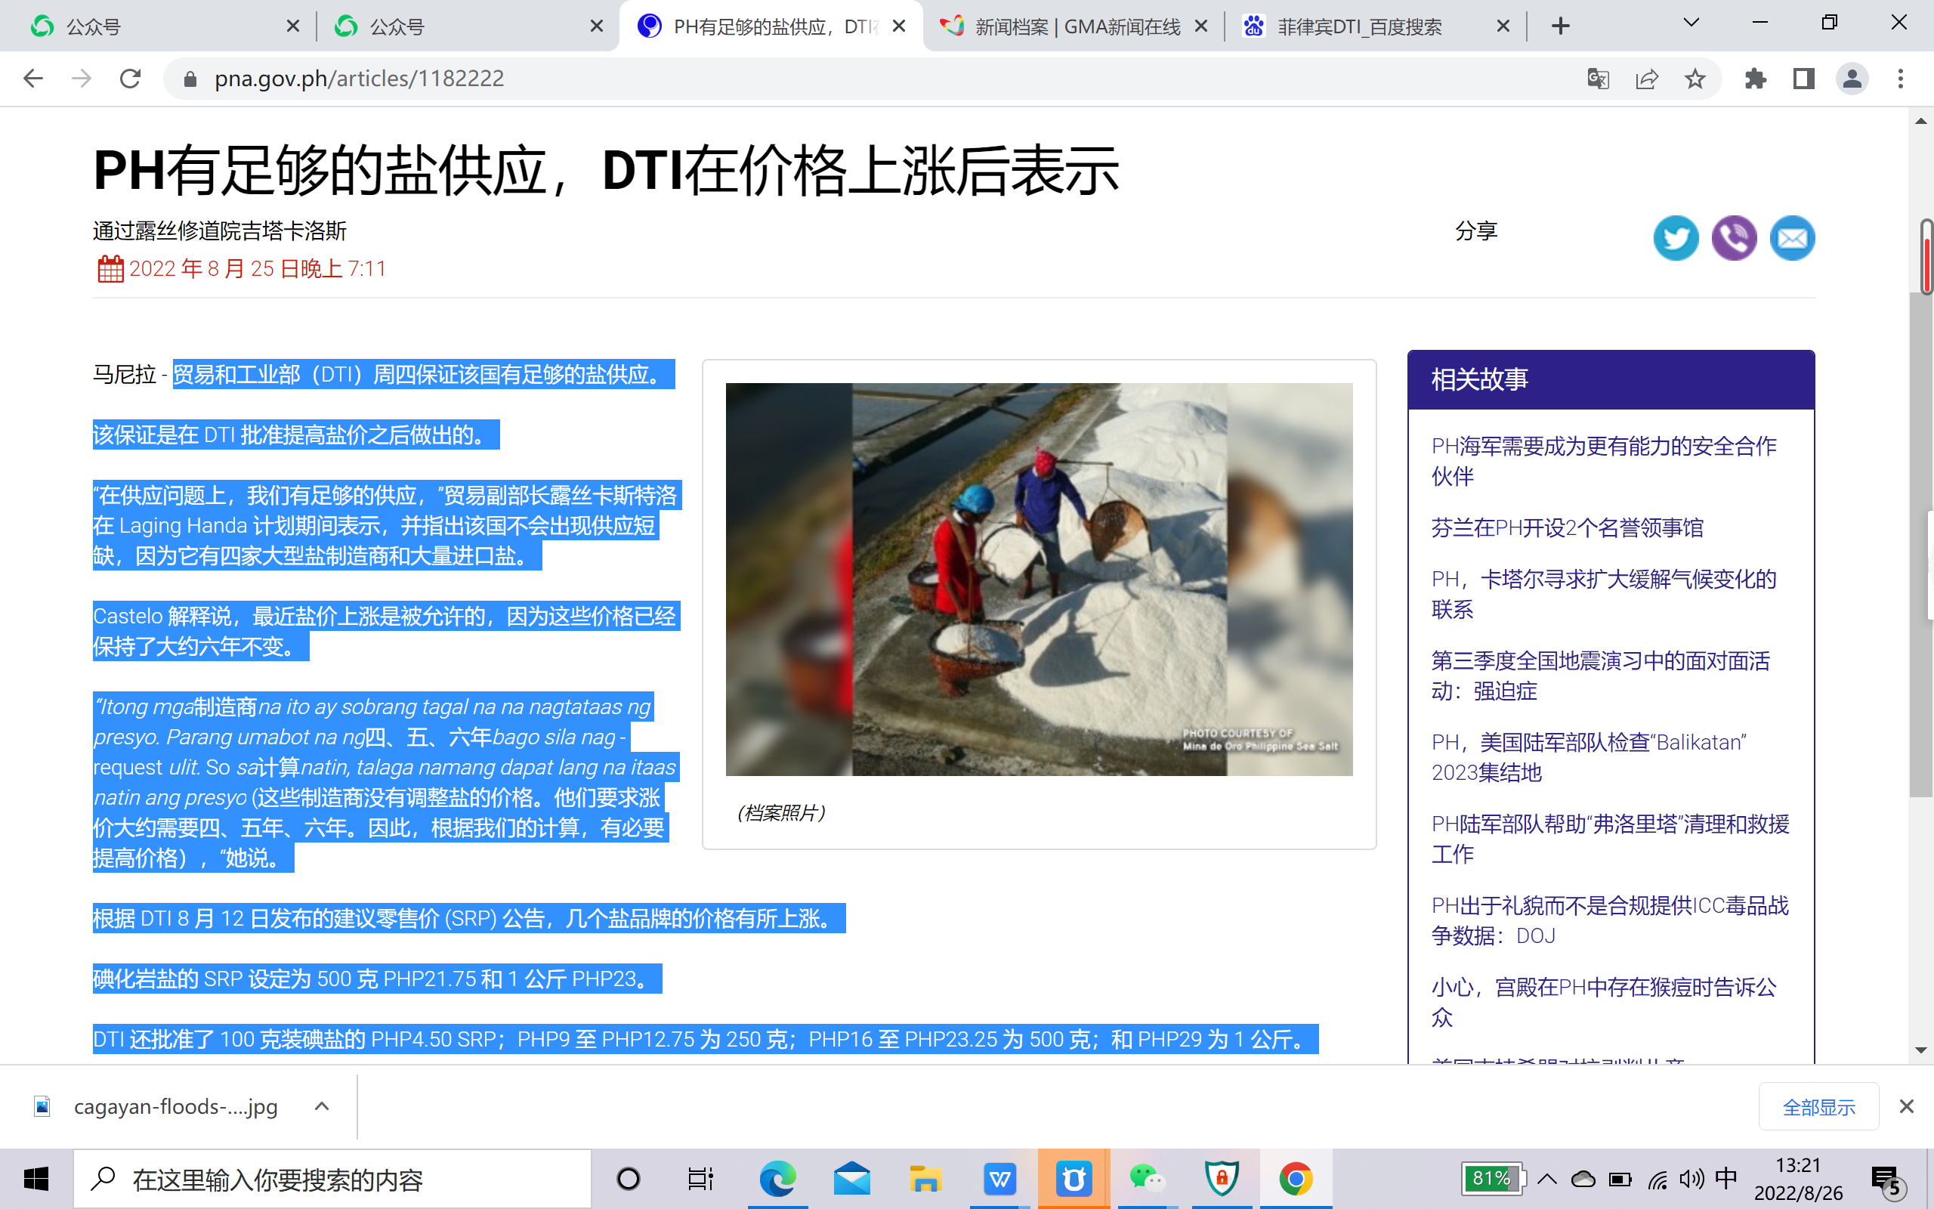Share the article via the Twitter icon
Screen dimensions: 1934x1209
[x=1675, y=237]
